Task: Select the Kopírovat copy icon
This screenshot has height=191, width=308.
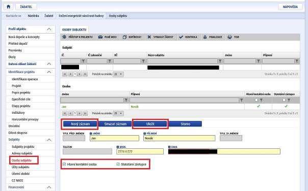Action: (124, 37)
